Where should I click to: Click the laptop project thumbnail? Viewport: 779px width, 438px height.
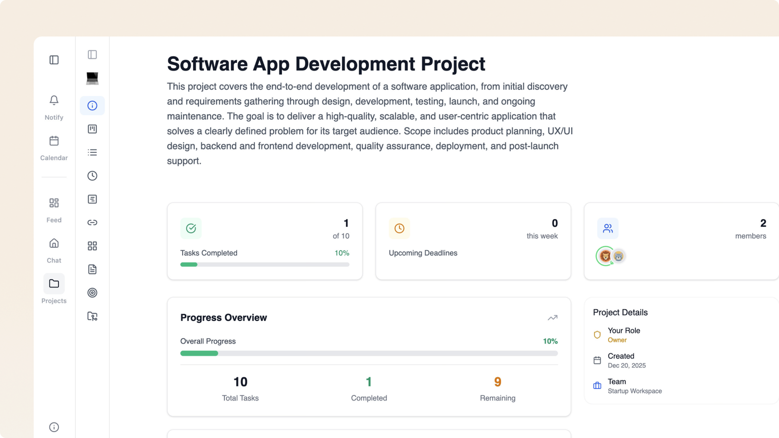point(93,78)
